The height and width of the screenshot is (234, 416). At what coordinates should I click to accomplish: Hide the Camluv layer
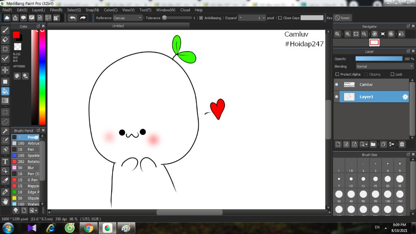(337, 84)
